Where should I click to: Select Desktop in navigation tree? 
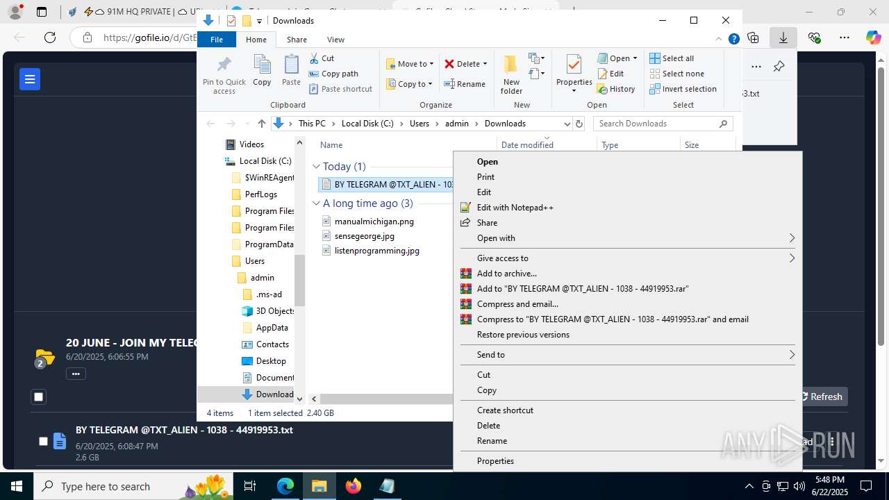[263, 361]
